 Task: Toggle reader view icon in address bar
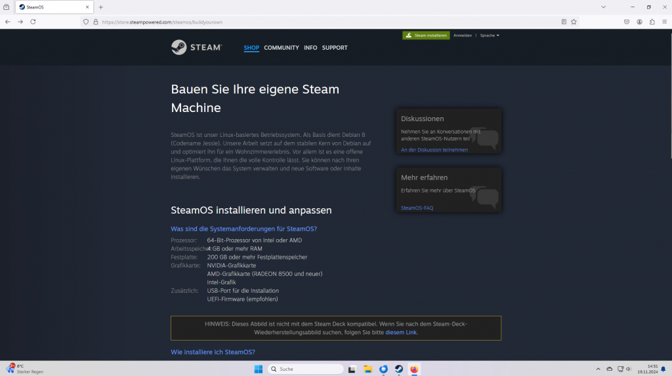click(564, 22)
